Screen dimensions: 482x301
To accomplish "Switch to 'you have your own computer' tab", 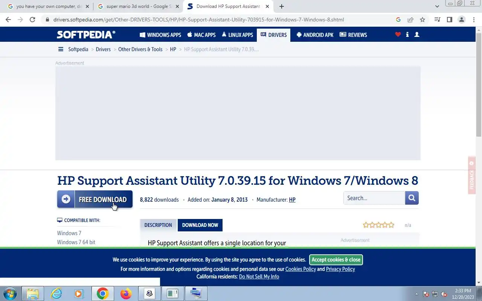I will [x=48, y=6].
